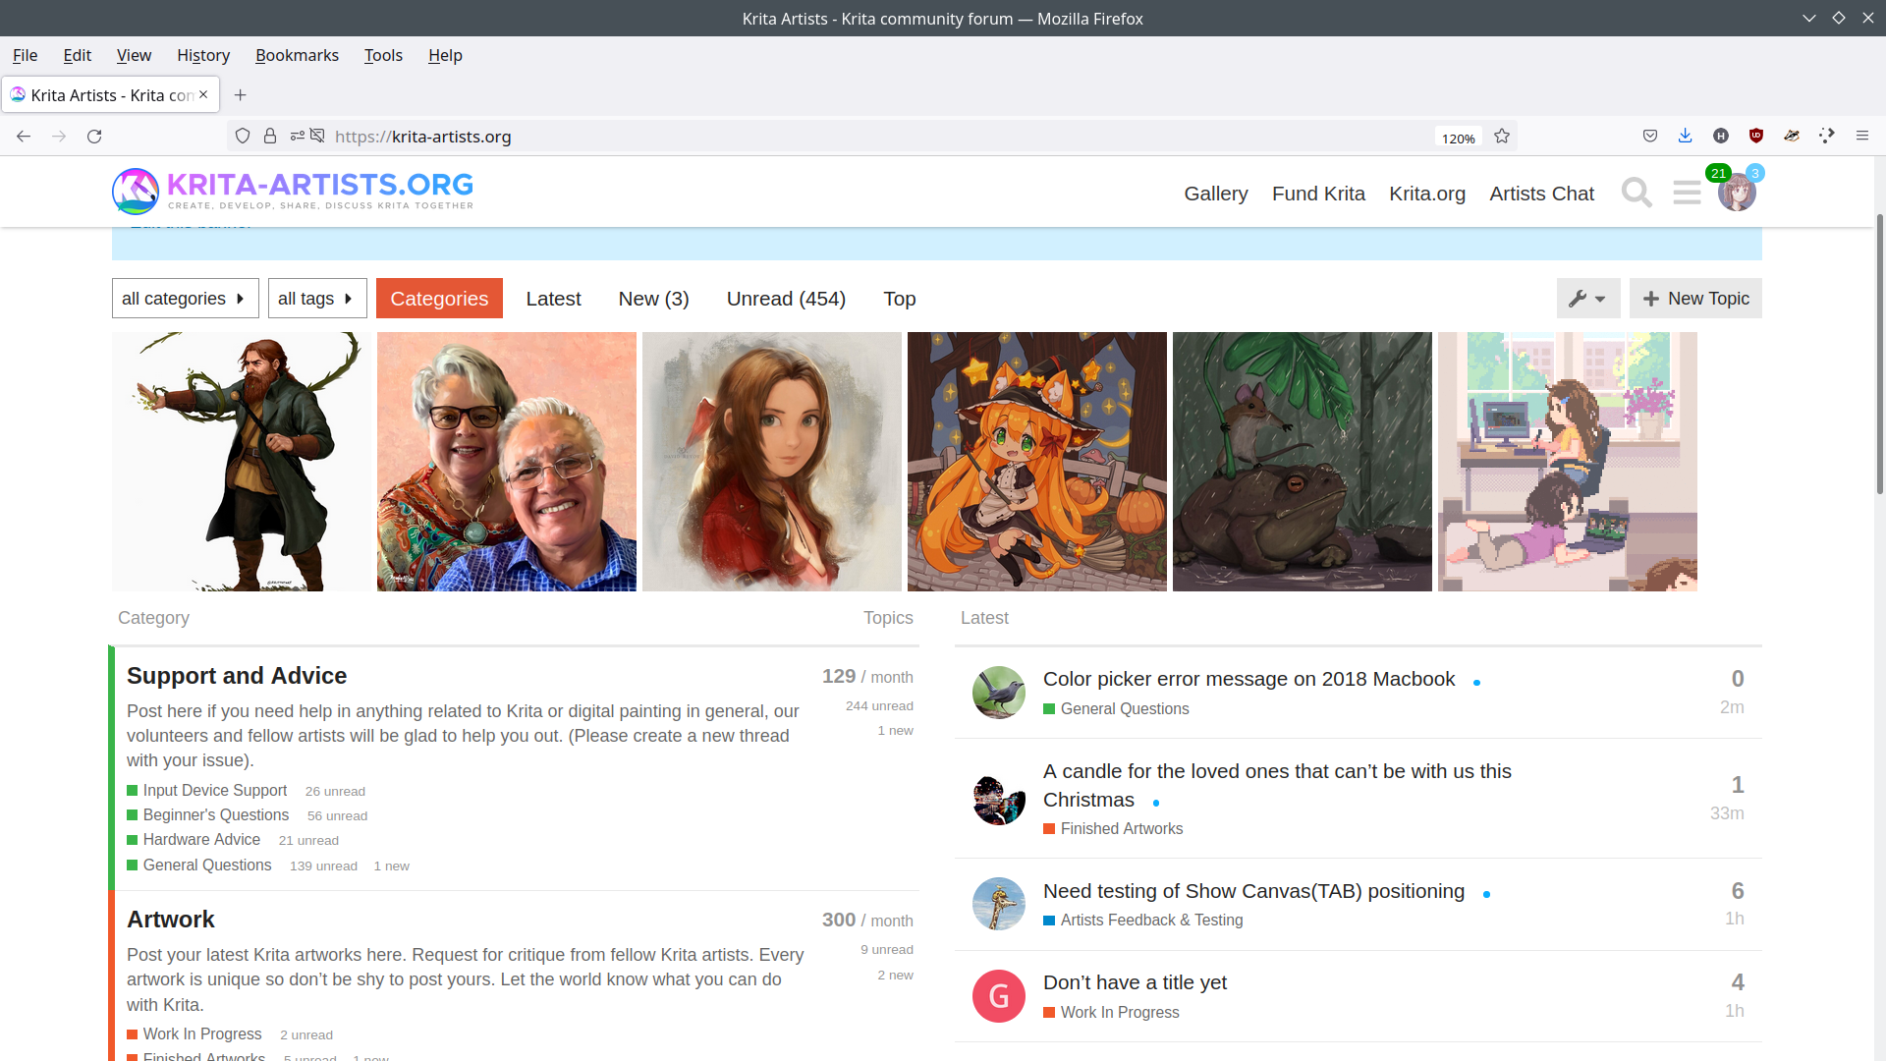Click the New Topic button

1695,298
